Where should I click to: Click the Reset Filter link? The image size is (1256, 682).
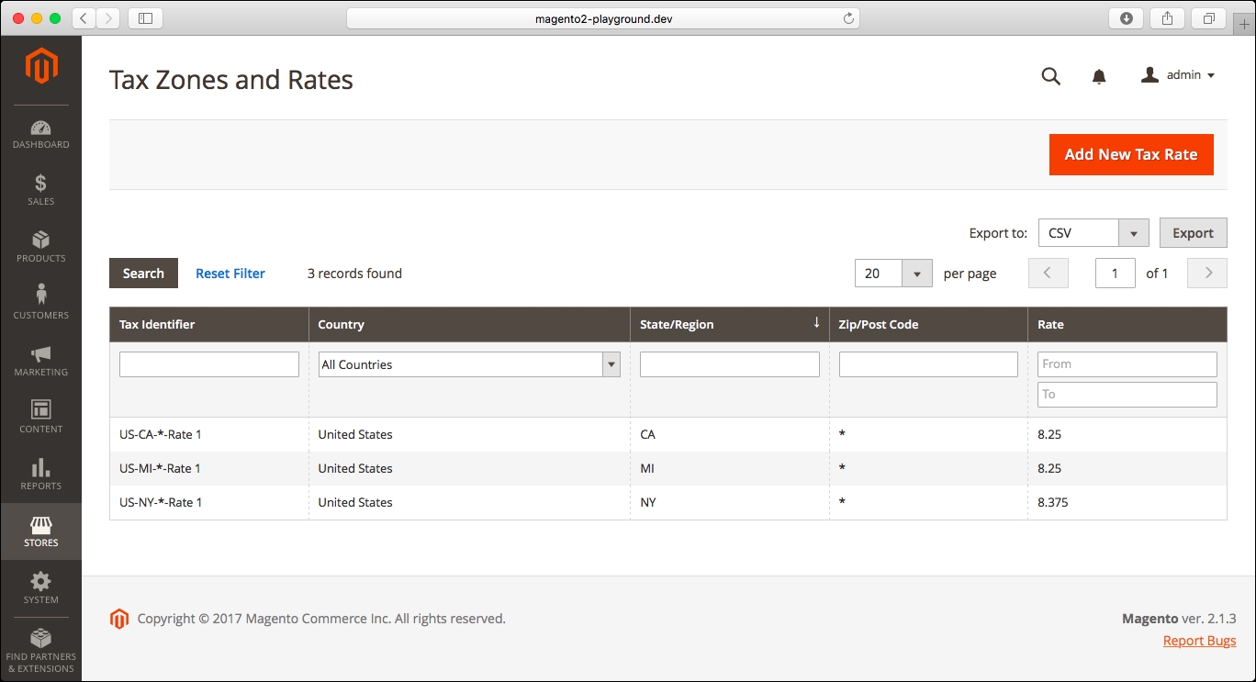[230, 273]
